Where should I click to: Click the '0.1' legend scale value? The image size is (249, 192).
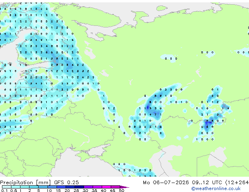tap(5, 190)
